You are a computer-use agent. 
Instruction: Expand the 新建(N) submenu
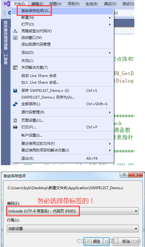coord(62,18)
